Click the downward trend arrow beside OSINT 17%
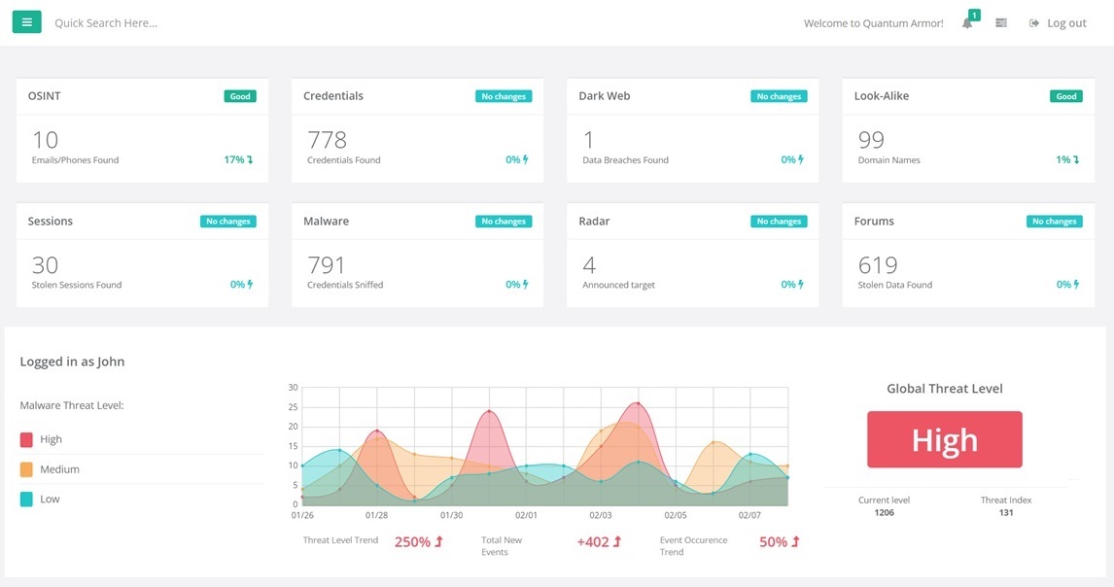Viewport: 1114px width, 587px height. point(251,158)
